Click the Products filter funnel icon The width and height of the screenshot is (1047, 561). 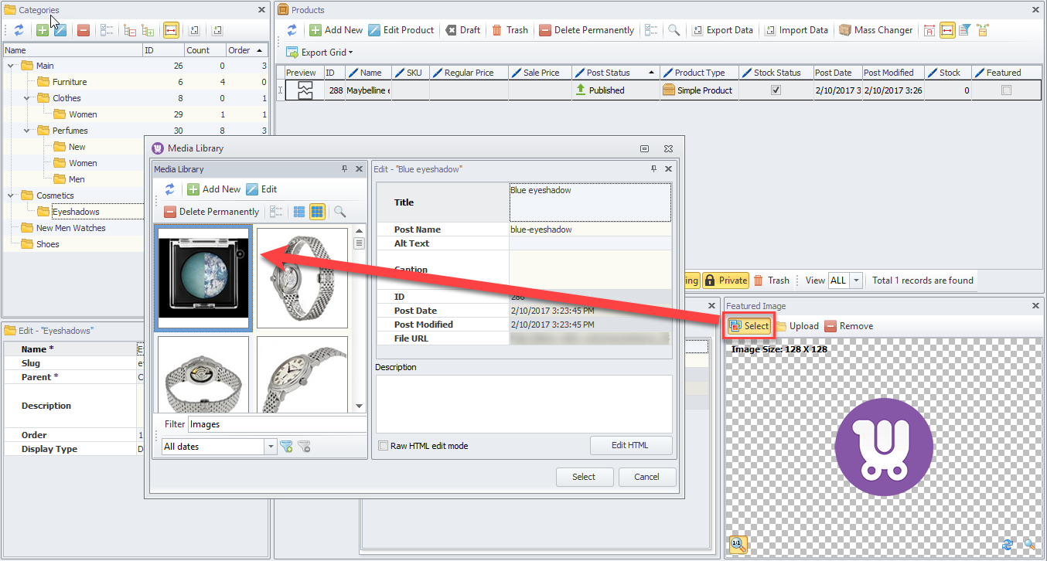[x=964, y=30]
